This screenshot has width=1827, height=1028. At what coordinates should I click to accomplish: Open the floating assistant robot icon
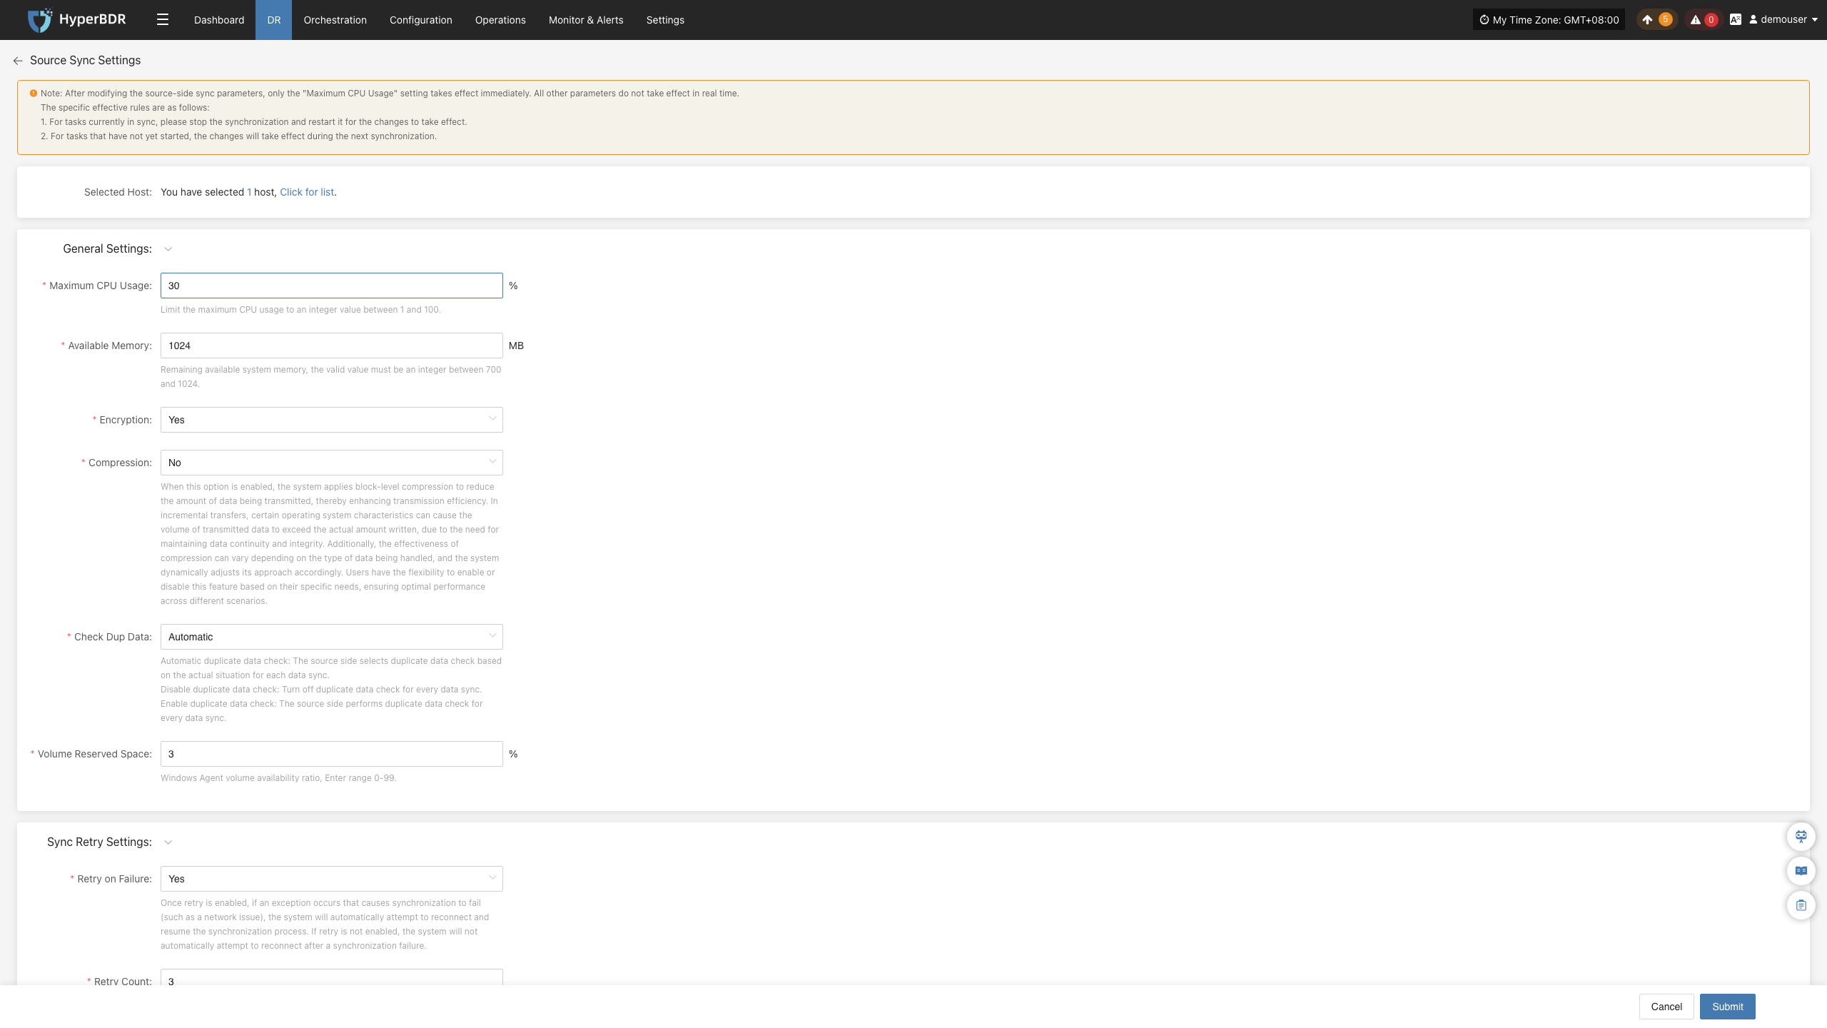point(1801,836)
